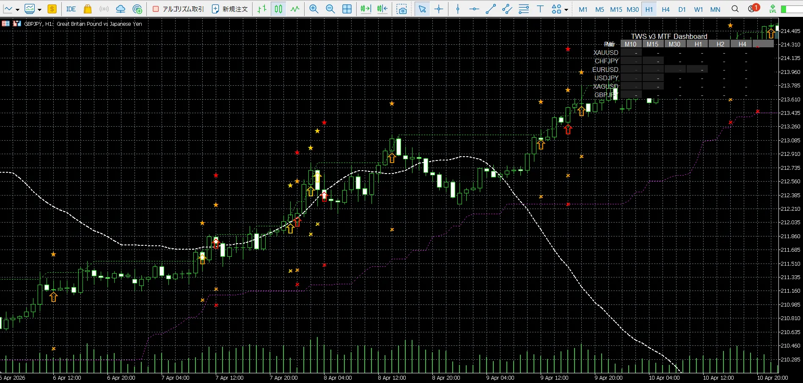
Task: Toggle chart auto scroll
Action: click(366, 9)
